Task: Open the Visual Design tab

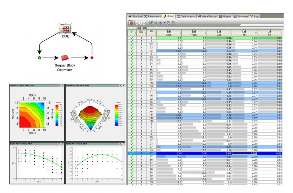Action: tap(207, 16)
